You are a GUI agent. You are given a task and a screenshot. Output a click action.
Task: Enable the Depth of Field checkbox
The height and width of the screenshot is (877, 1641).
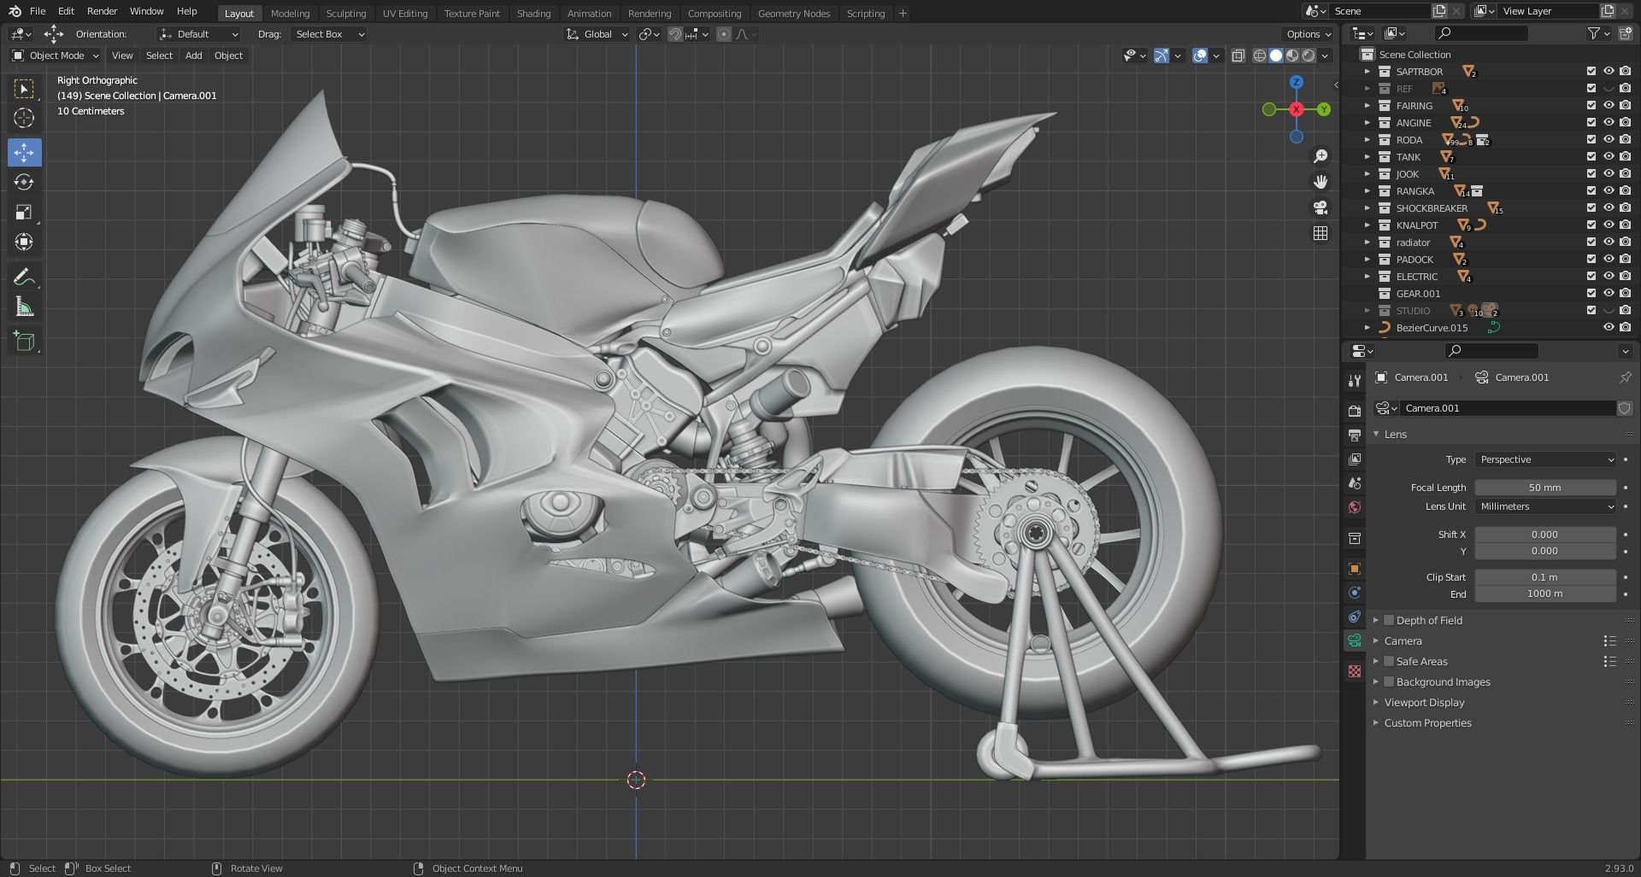[x=1389, y=620]
